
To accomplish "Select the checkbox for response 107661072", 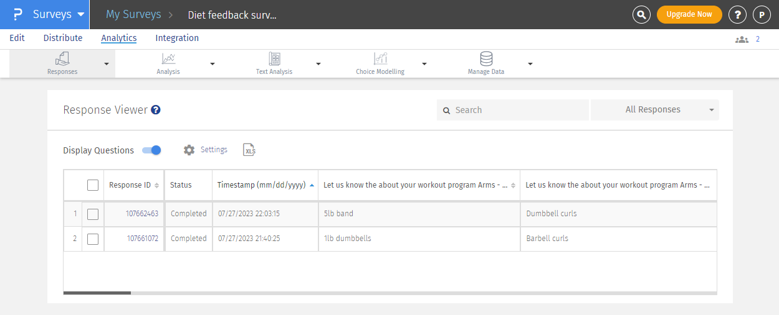I will [93, 239].
